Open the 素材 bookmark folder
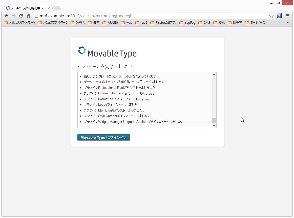This screenshot has width=294, height=218. coord(94,23)
